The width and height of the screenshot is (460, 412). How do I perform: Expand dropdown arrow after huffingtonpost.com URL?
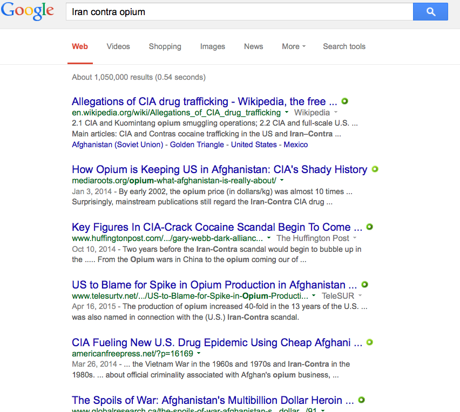[269, 238]
